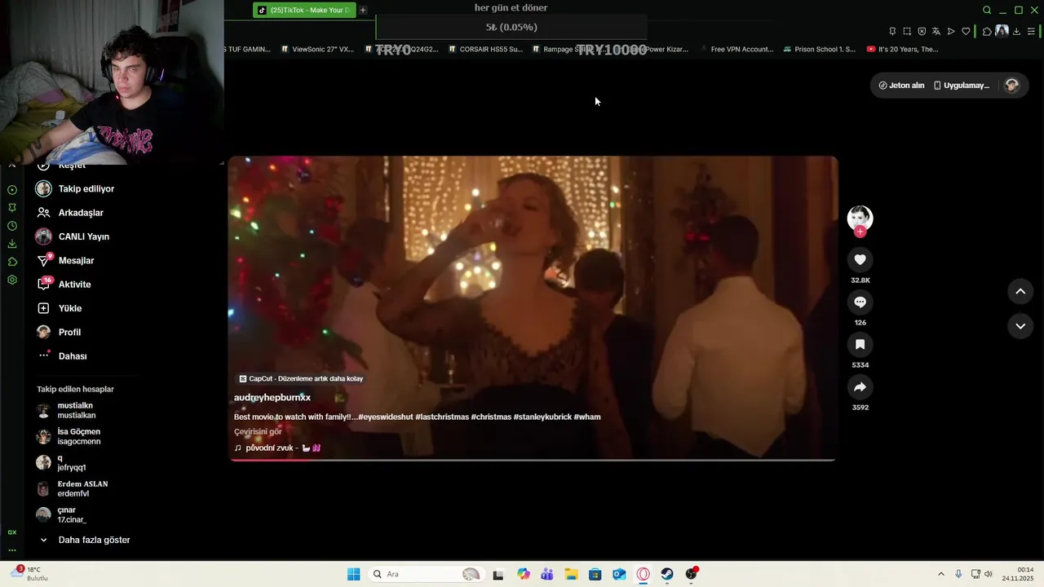Open audreyhepburnxx username link
This screenshot has width=1044, height=587.
(x=272, y=397)
